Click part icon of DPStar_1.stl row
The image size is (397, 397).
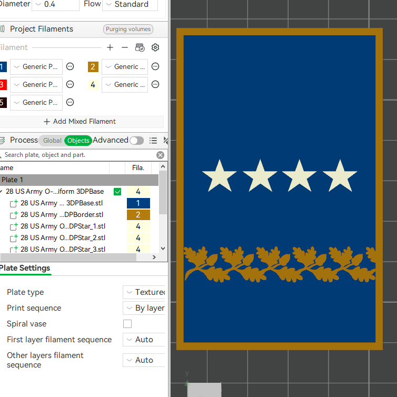click(14, 226)
